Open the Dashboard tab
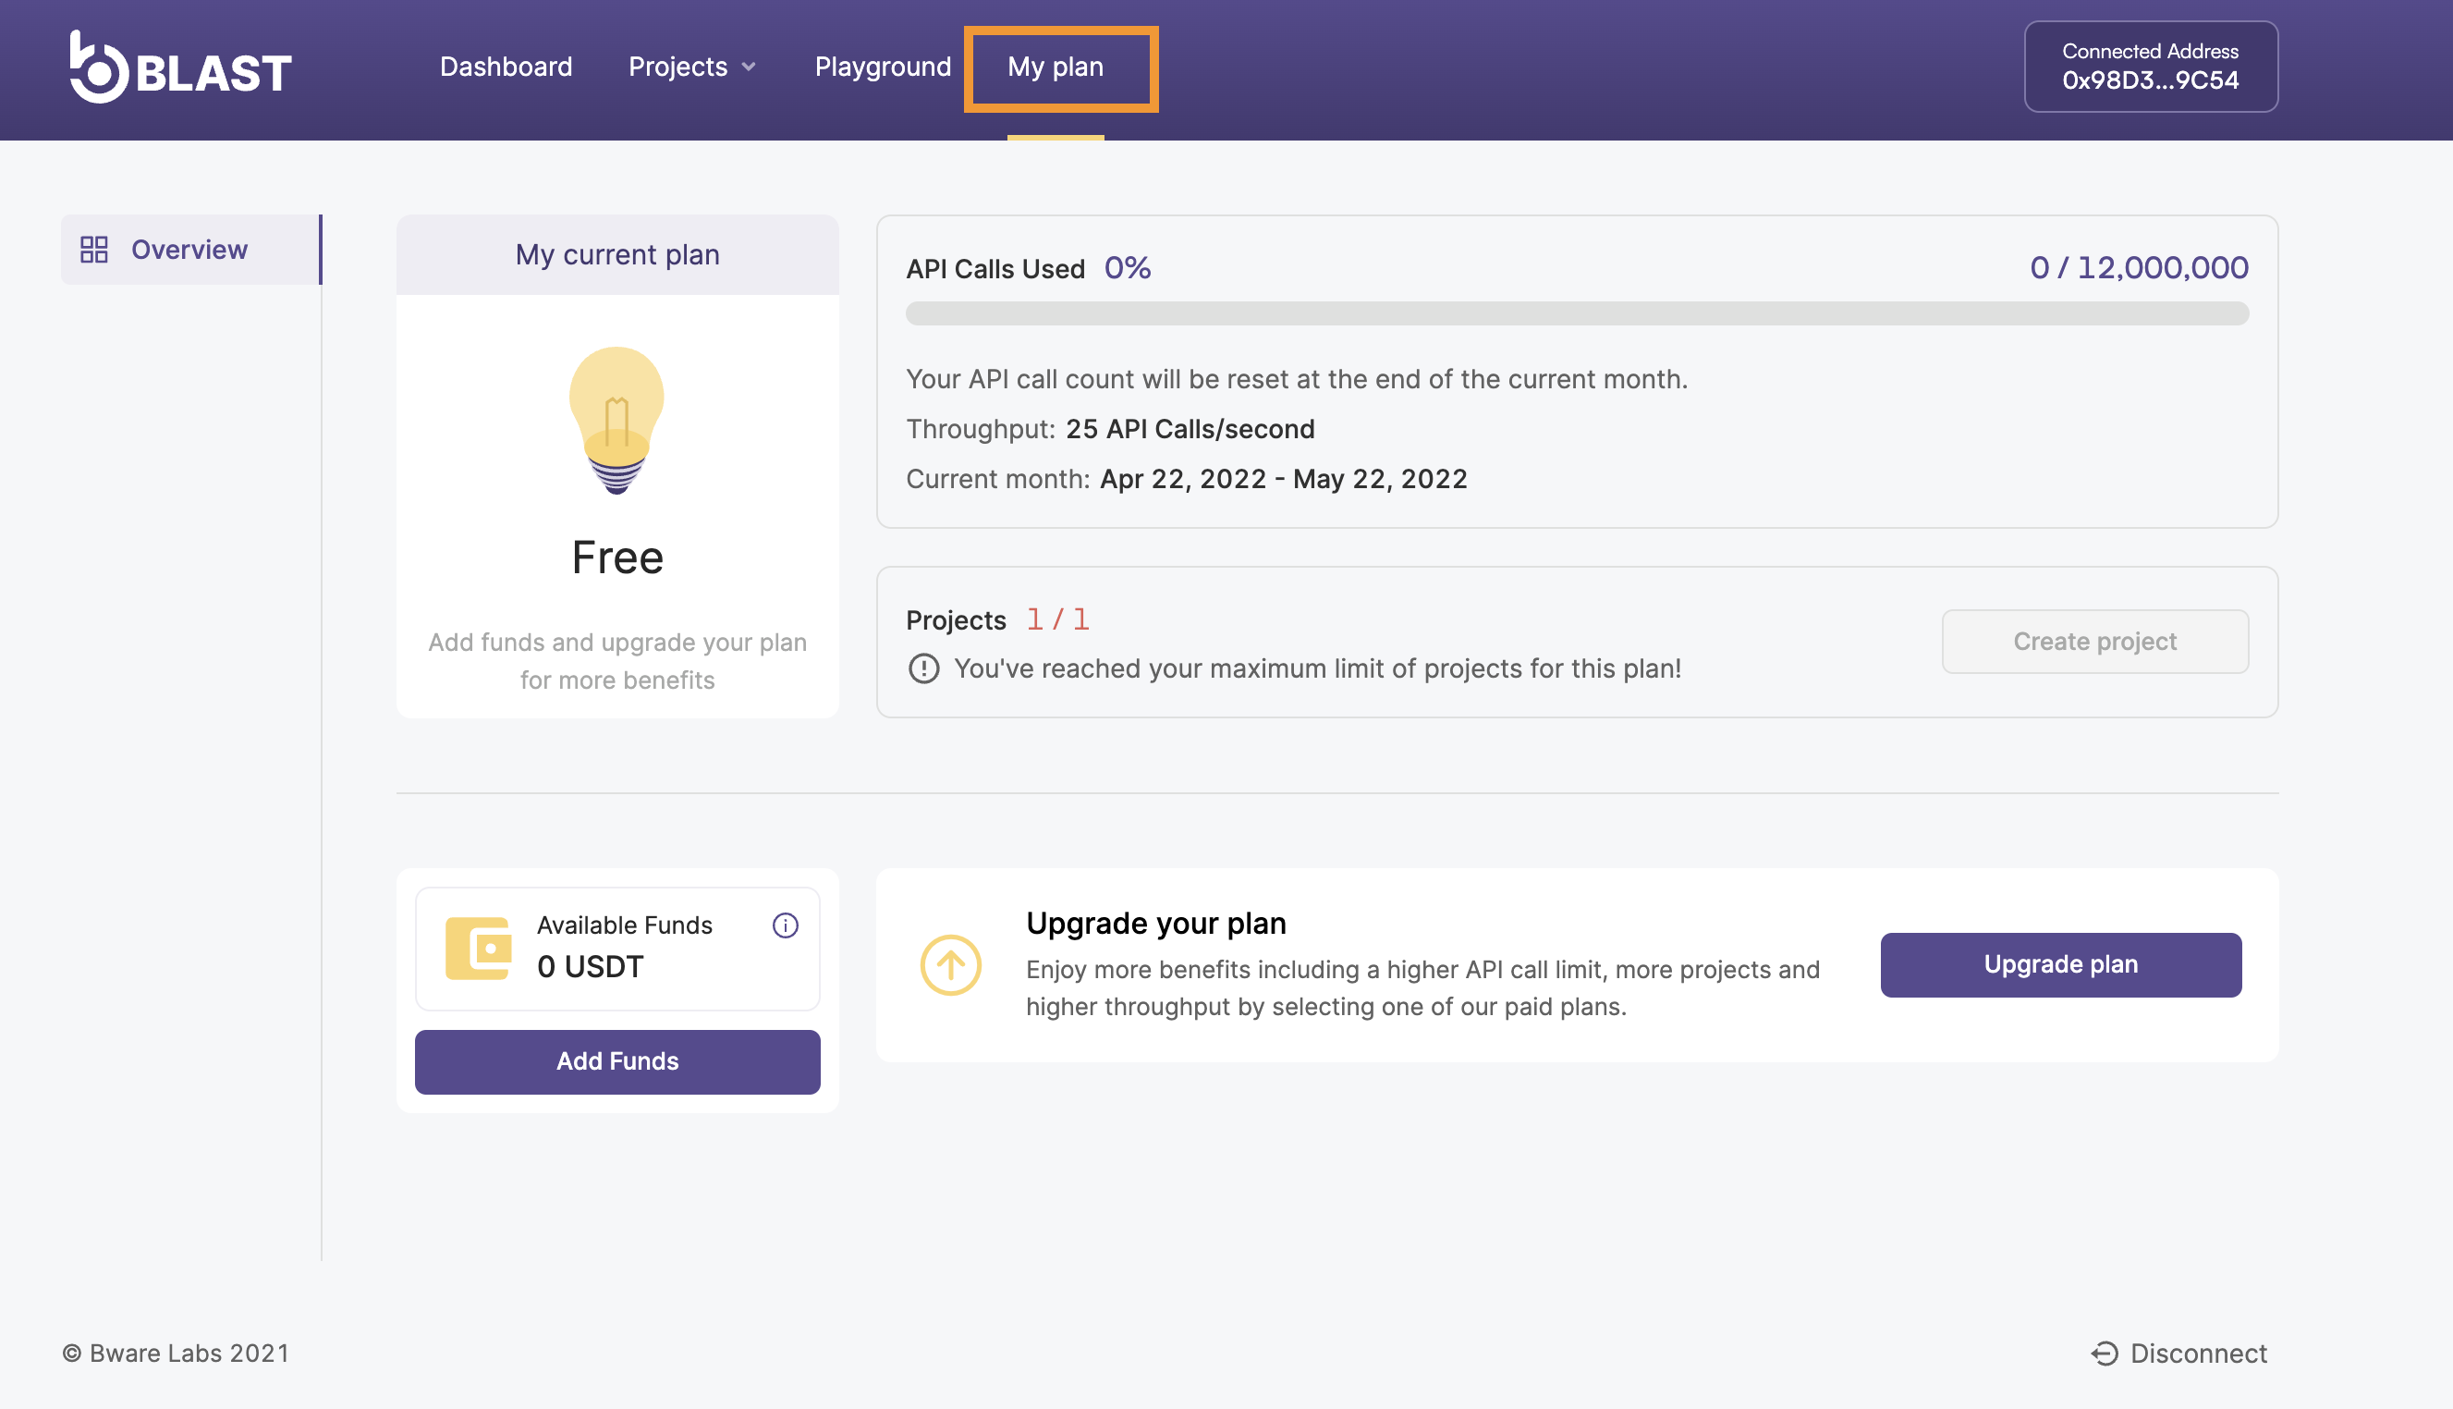The height and width of the screenshot is (1409, 2453). (506, 67)
